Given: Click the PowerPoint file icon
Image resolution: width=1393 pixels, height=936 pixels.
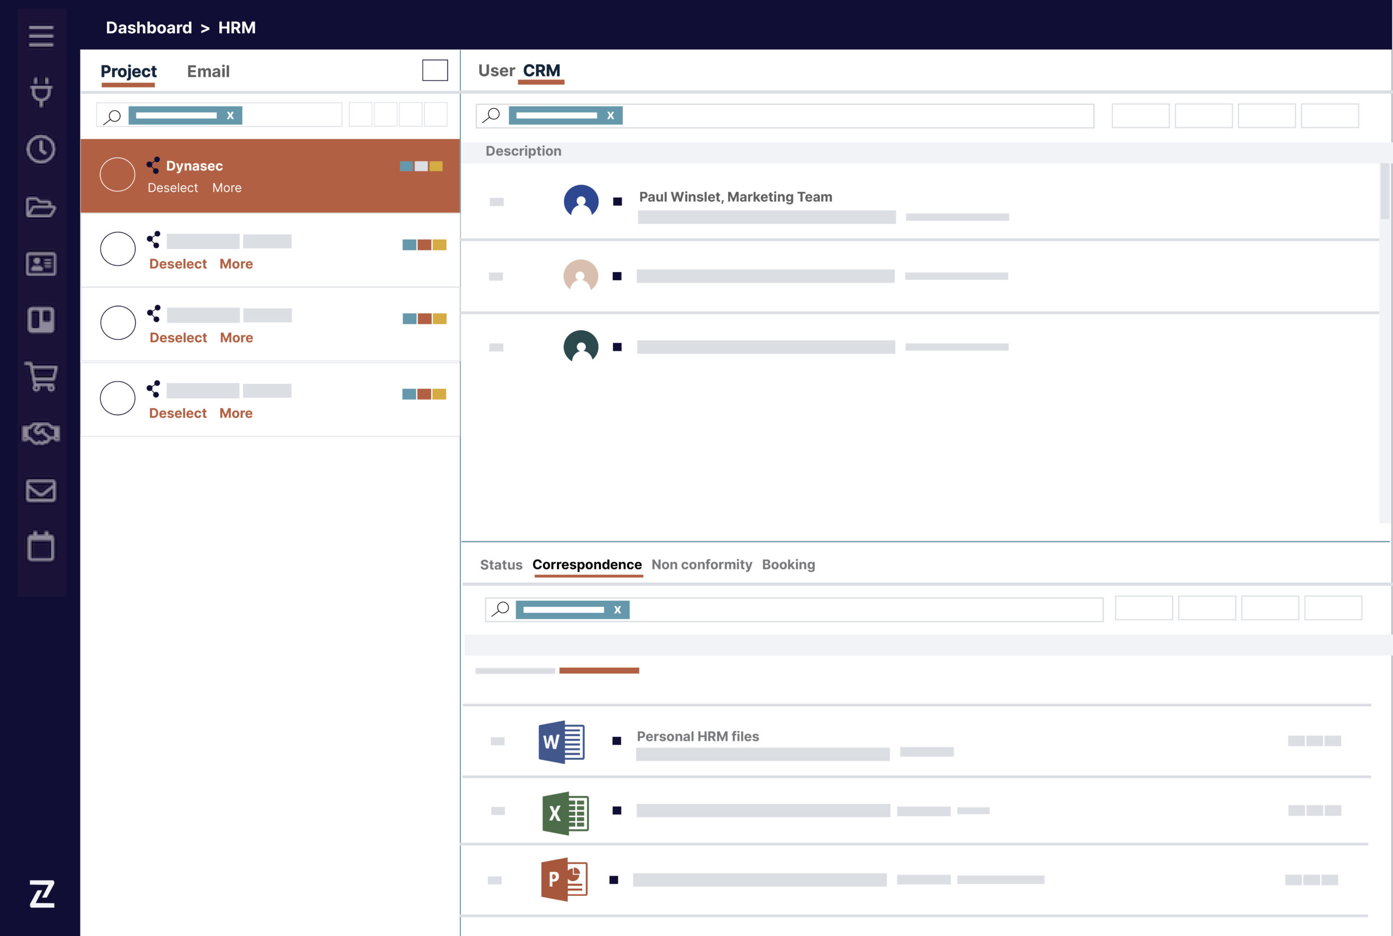Looking at the screenshot, I should pyautogui.click(x=564, y=879).
